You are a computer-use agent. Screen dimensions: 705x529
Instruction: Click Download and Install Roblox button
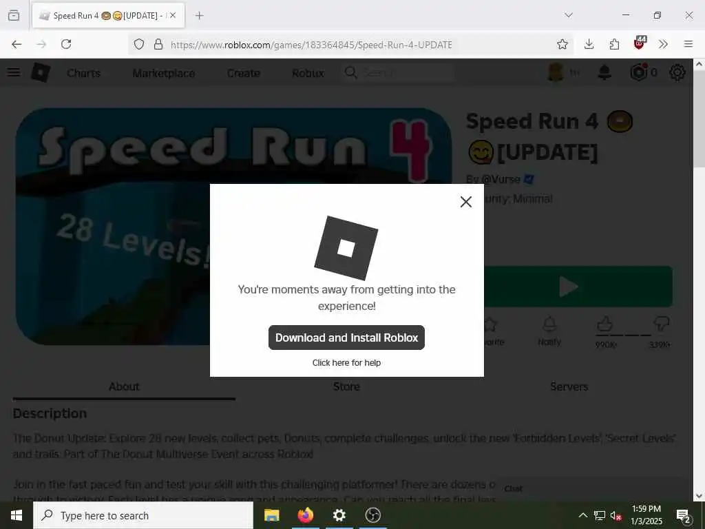click(x=346, y=338)
